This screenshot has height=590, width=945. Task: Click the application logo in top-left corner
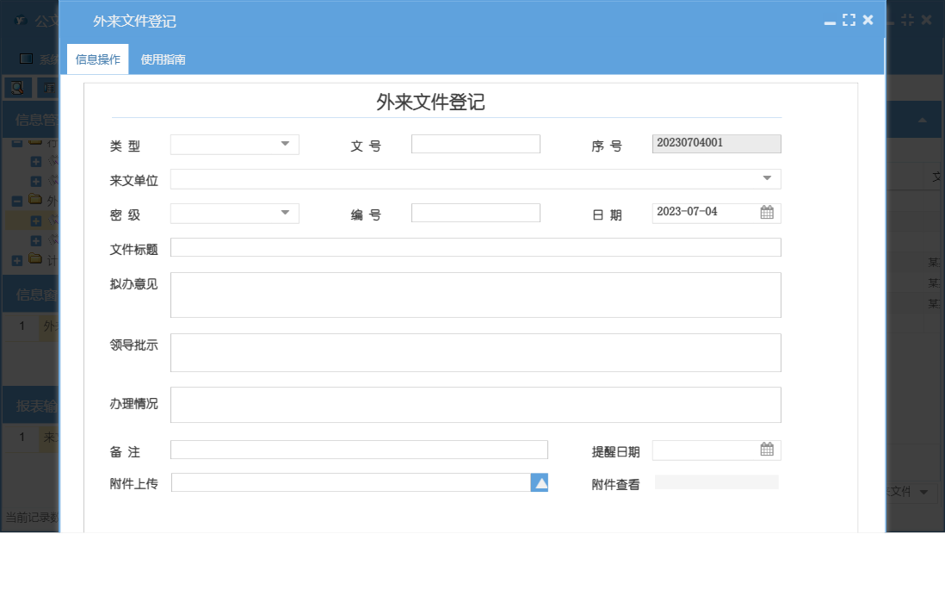pos(21,20)
